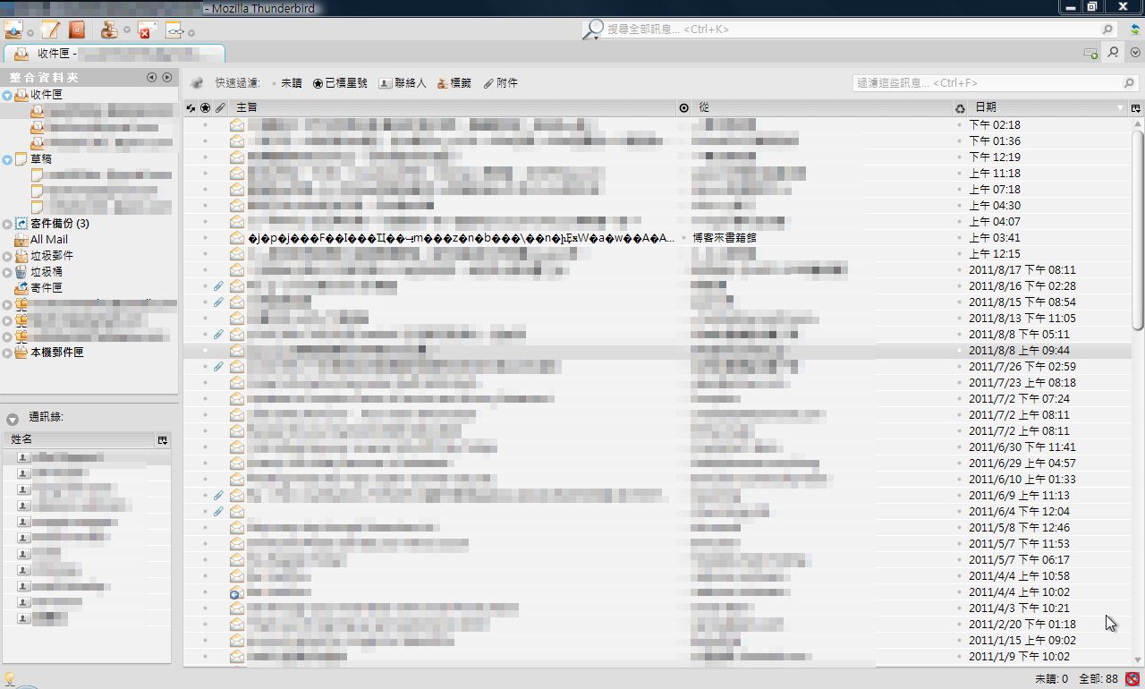Toggle the 已標星號 starred quick filter

tap(340, 83)
